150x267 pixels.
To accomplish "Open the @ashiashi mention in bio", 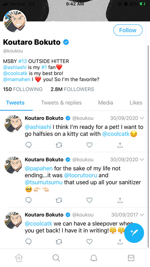I will pyautogui.click(x=15, y=67).
